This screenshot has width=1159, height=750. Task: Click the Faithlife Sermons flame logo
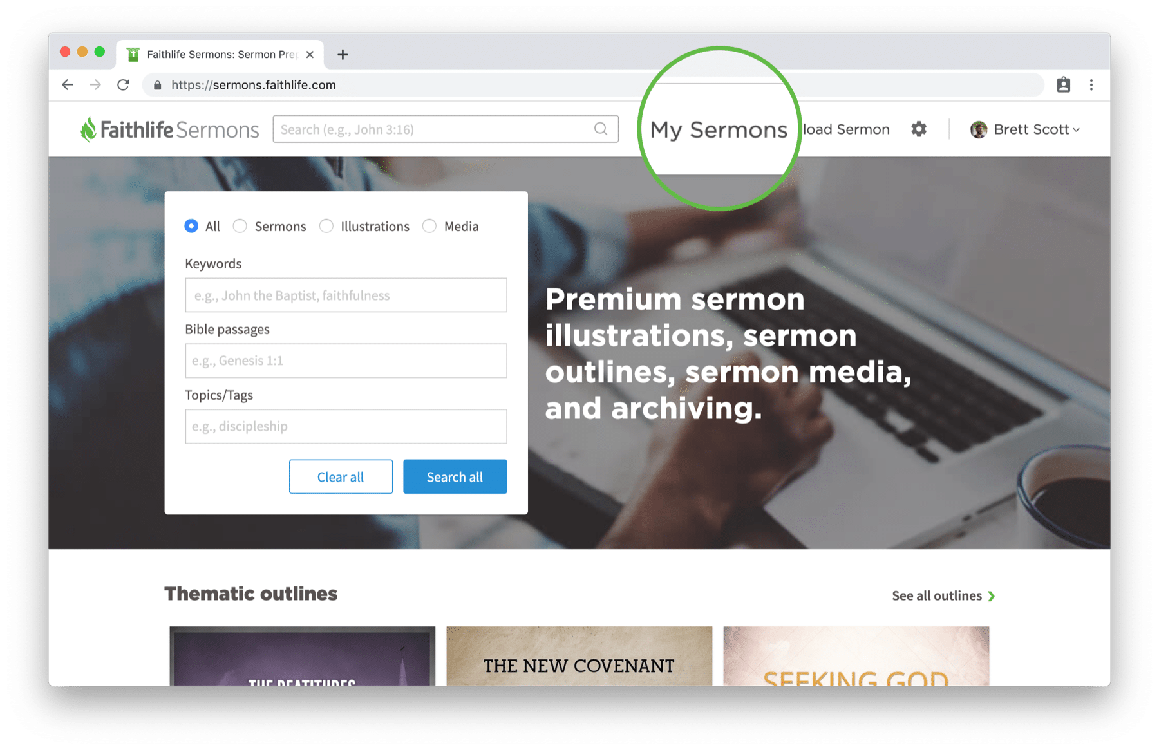coord(88,129)
